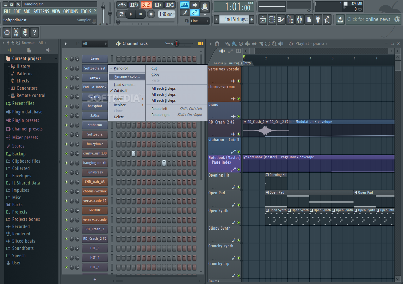Toggle lit step on hanging on kit
The image size is (403, 284).
click(164, 163)
